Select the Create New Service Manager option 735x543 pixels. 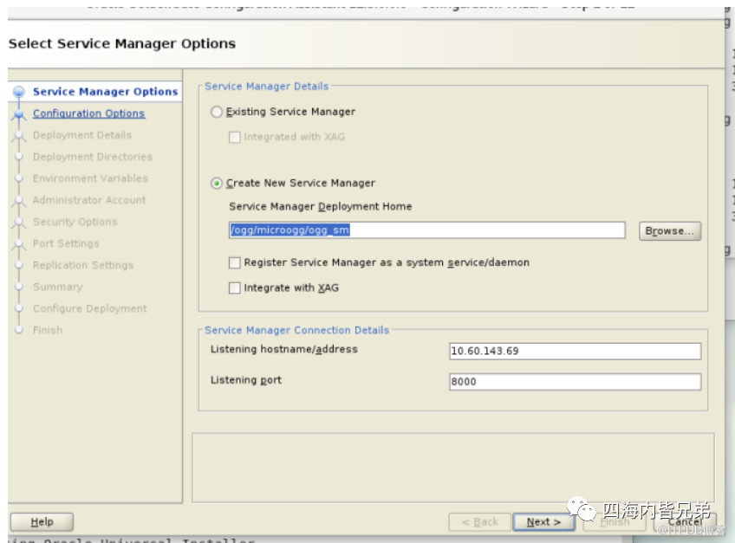(x=217, y=184)
